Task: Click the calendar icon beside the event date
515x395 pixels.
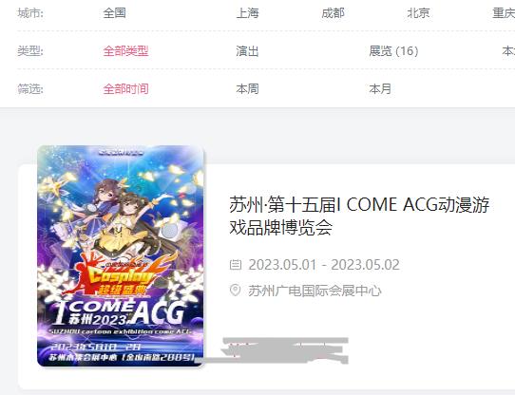Action: (235, 264)
